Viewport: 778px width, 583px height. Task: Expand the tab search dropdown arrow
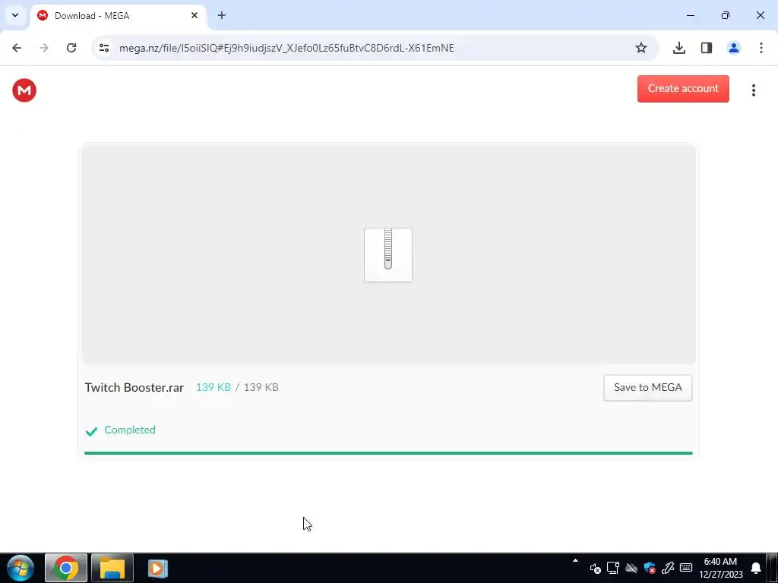coord(15,15)
